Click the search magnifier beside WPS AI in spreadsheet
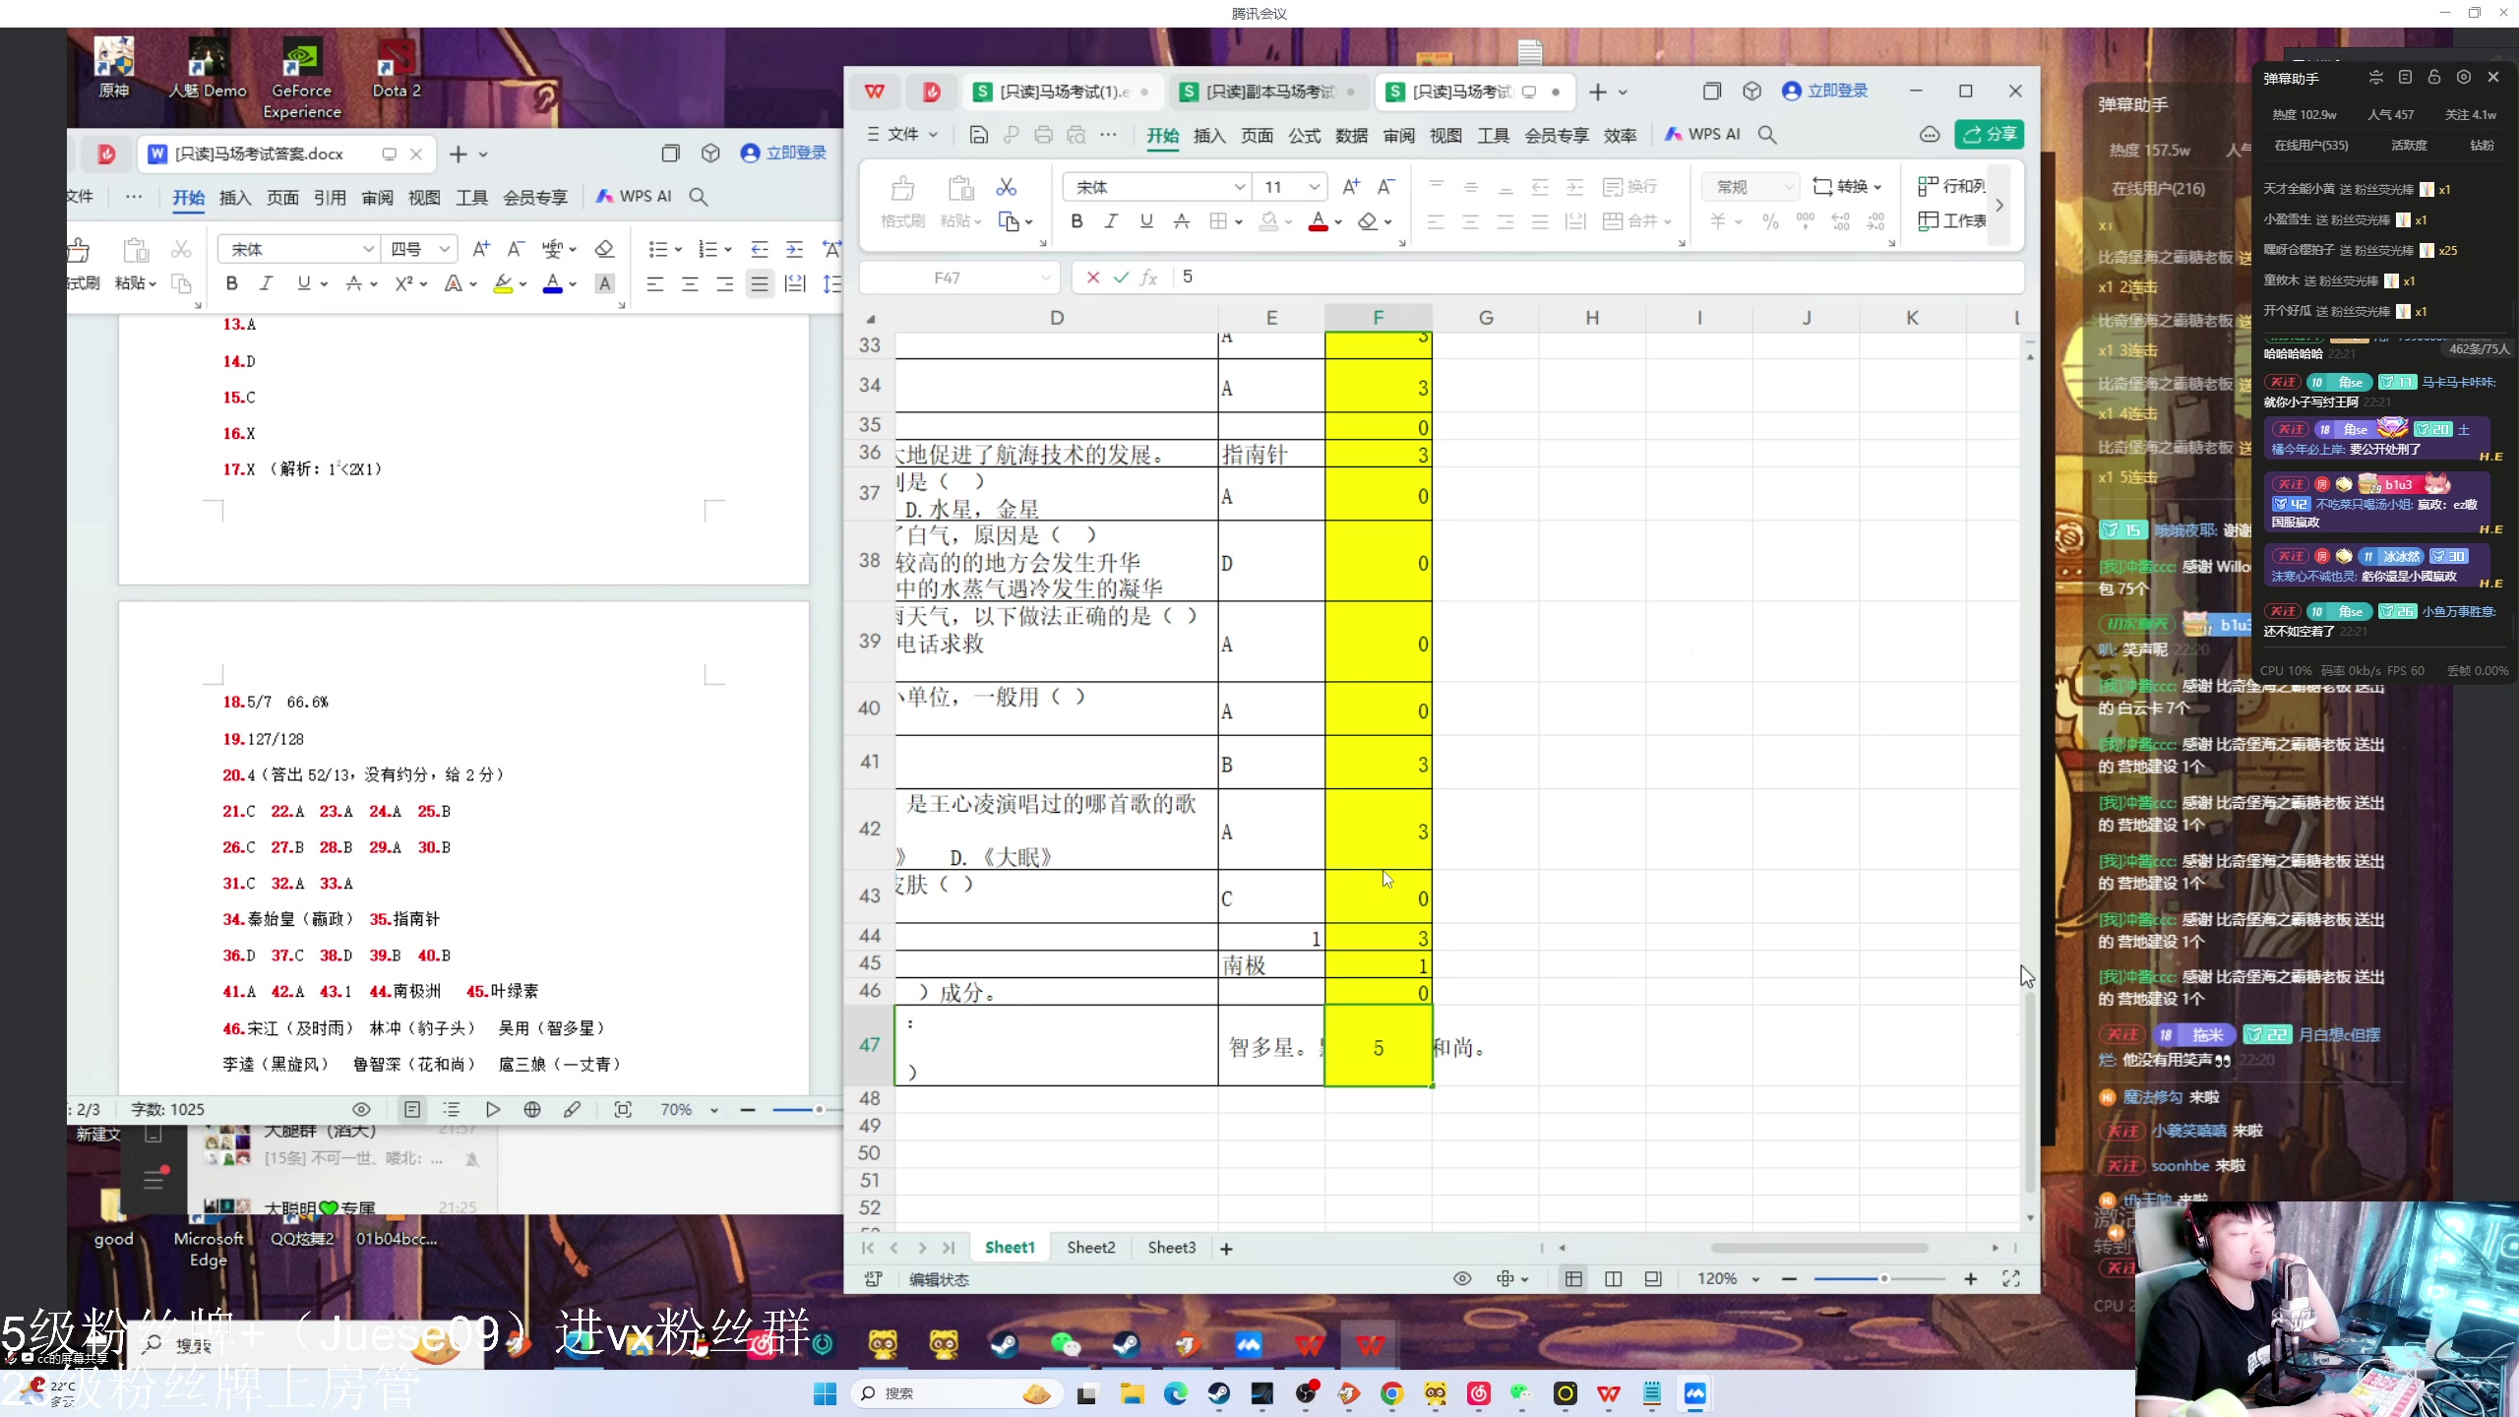The width and height of the screenshot is (2519, 1417). (x=1767, y=135)
